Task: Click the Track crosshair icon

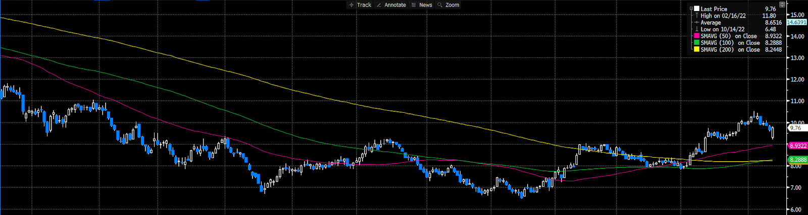Action: pos(351,5)
